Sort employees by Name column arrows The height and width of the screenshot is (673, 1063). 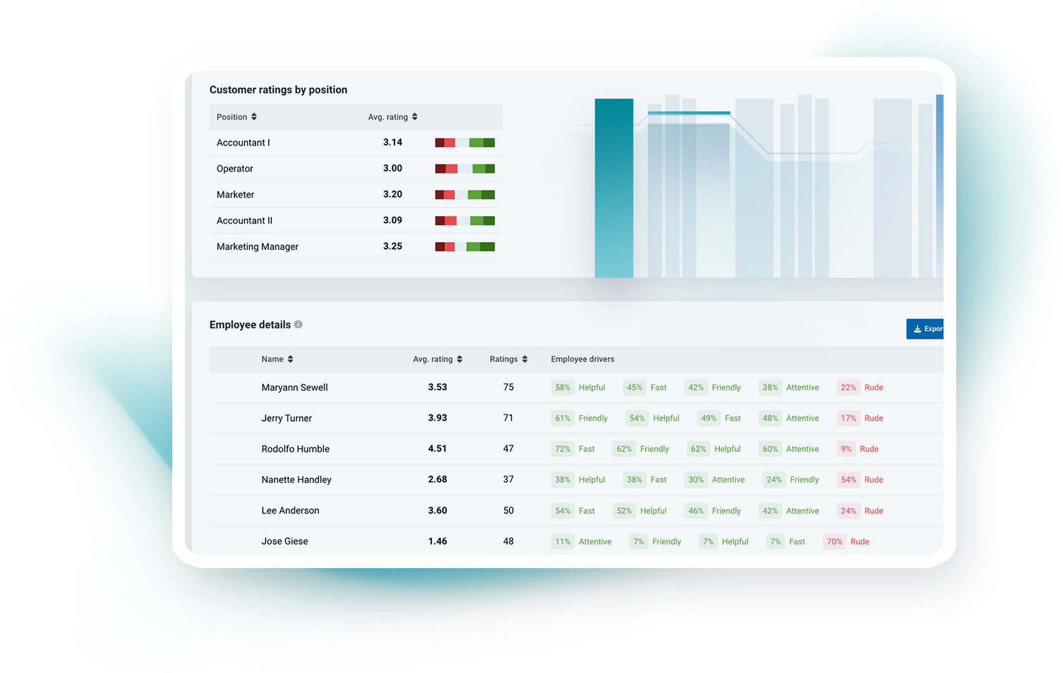(290, 359)
